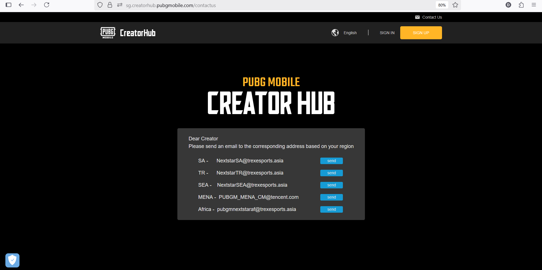Open the account profile icon
Viewport: 542px width, 270px height.
pyautogui.click(x=508, y=5)
